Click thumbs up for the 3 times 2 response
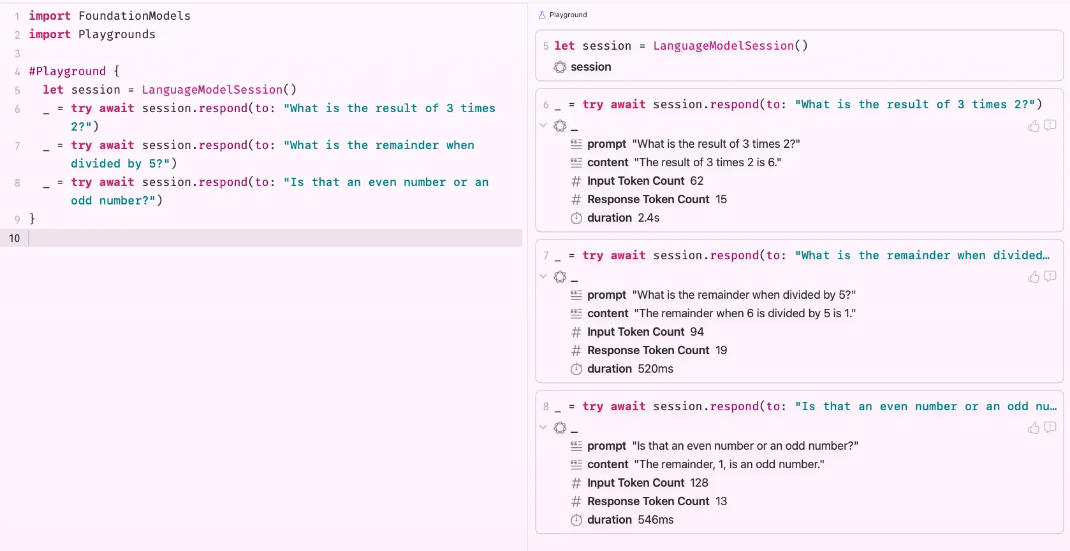This screenshot has width=1070, height=551. pyautogui.click(x=1034, y=125)
